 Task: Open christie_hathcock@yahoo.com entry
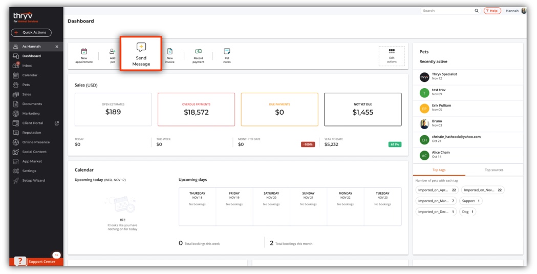tap(468, 140)
